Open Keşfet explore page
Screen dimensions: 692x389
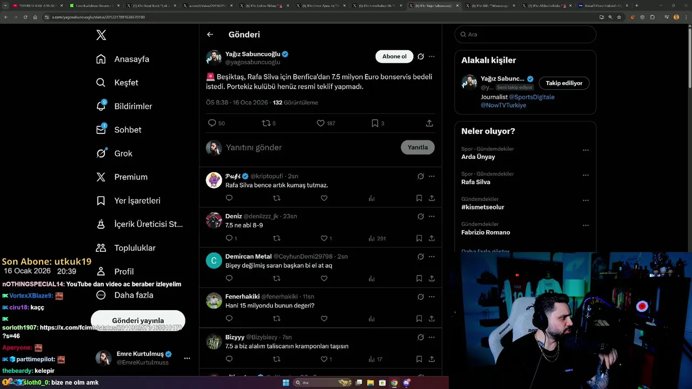[x=117, y=83]
